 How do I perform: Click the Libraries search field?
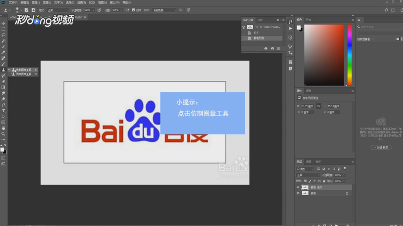(x=380, y=27)
